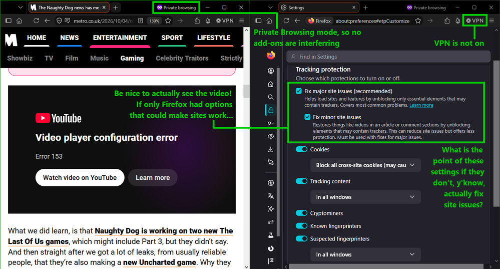Screen dimensions: 500x269
Task: Open Naughty Dog two new games link
Action: (121, 236)
